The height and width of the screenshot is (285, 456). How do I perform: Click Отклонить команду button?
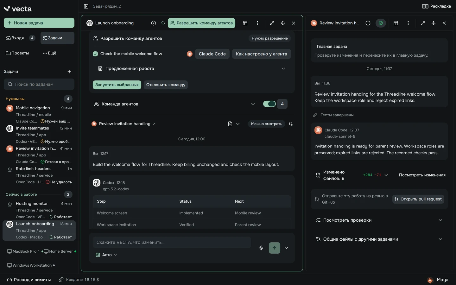click(166, 85)
